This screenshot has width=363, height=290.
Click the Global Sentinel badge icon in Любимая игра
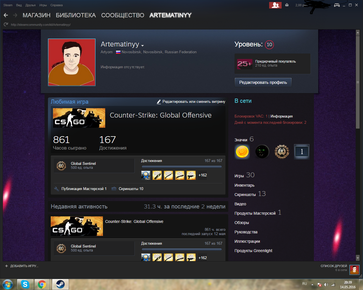pos(61,166)
